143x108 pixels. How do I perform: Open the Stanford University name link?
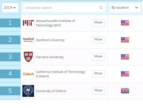50,40
